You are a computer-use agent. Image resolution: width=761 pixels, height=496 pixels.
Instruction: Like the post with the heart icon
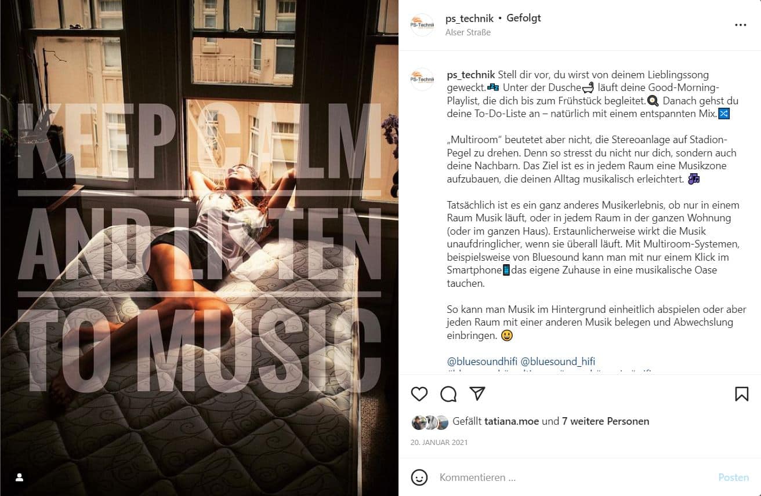[x=419, y=394]
